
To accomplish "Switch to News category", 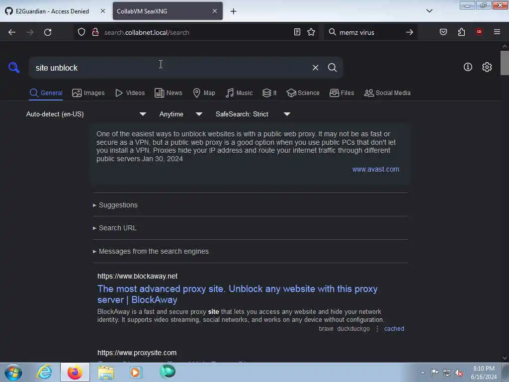I will pyautogui.click(x=168, y=93).
